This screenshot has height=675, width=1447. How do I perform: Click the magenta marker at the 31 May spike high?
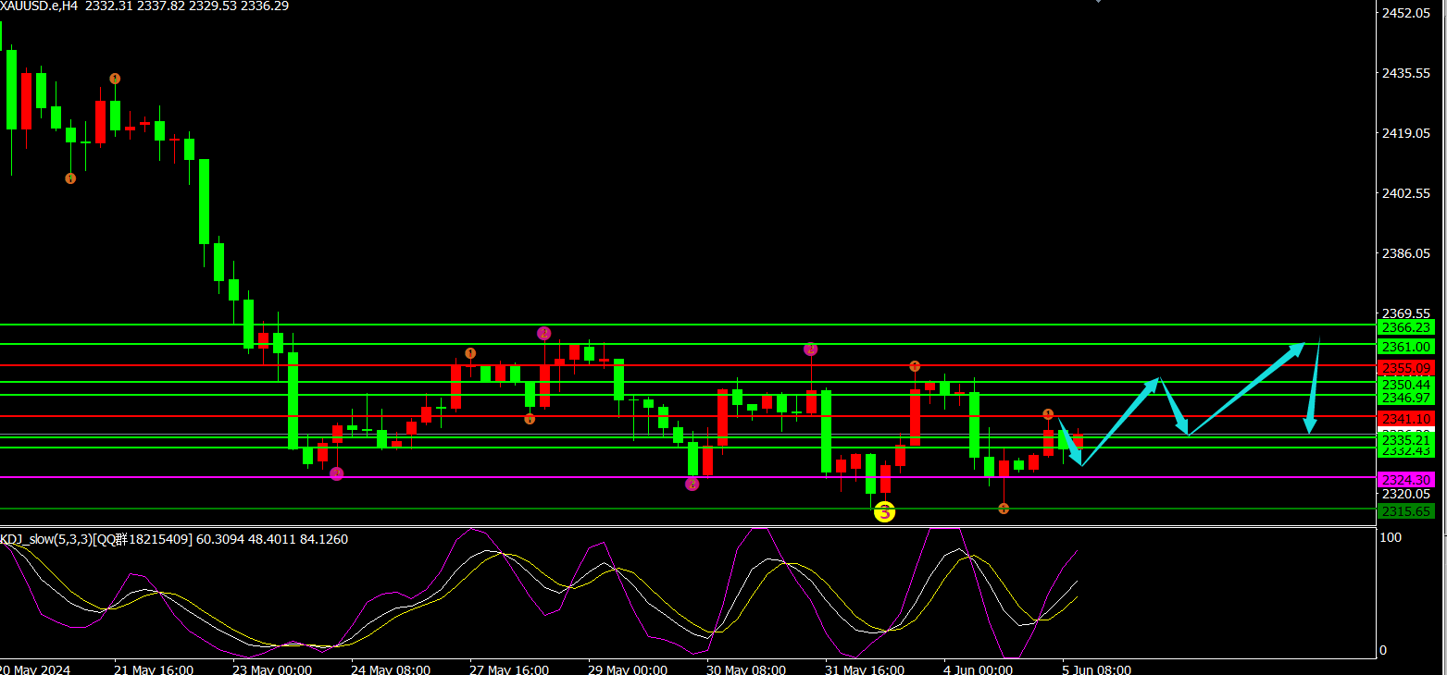(x=810, y=350)
